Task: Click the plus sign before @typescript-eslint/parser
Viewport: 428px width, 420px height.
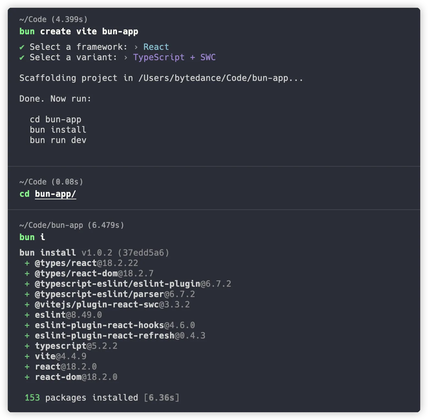Action: [27, 294]
